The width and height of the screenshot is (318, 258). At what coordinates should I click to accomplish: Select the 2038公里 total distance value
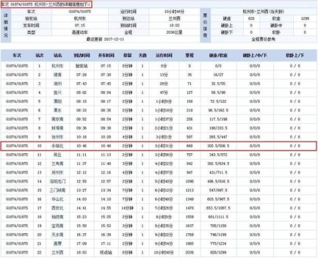click(174, 32)
